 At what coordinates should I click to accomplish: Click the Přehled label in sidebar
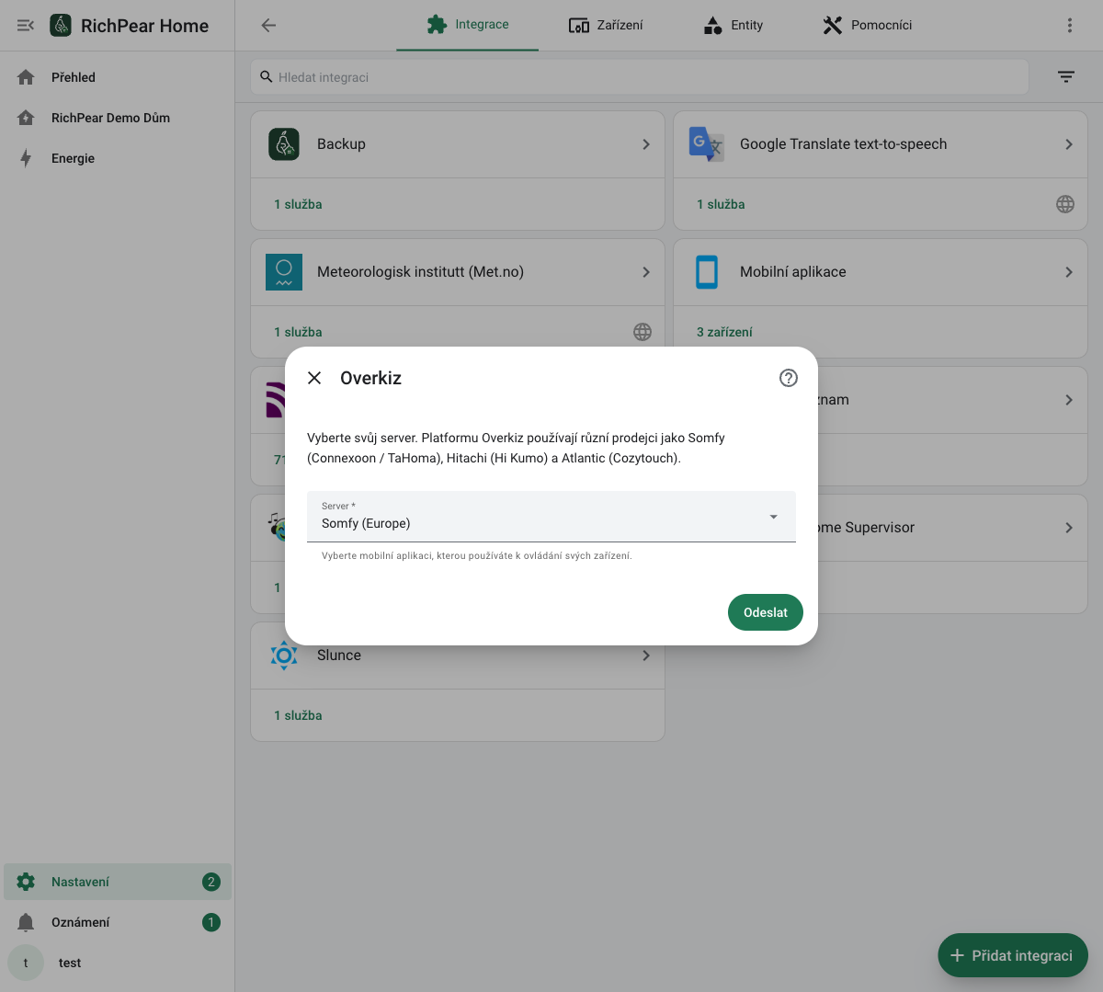74,77
